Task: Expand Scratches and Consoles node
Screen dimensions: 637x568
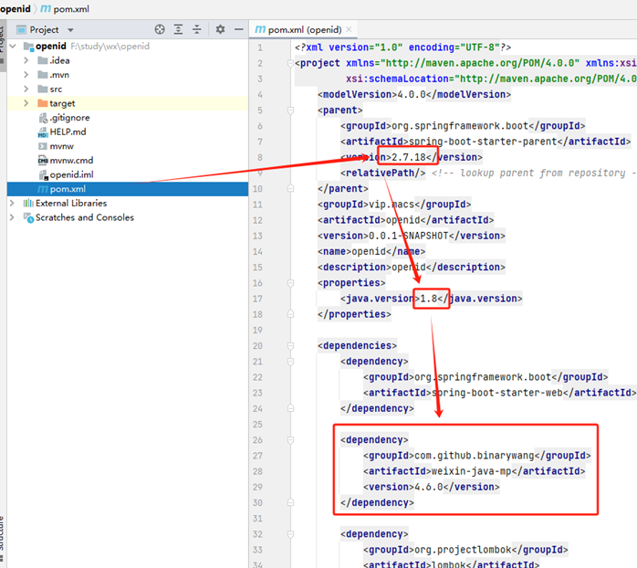Action: 12,217
